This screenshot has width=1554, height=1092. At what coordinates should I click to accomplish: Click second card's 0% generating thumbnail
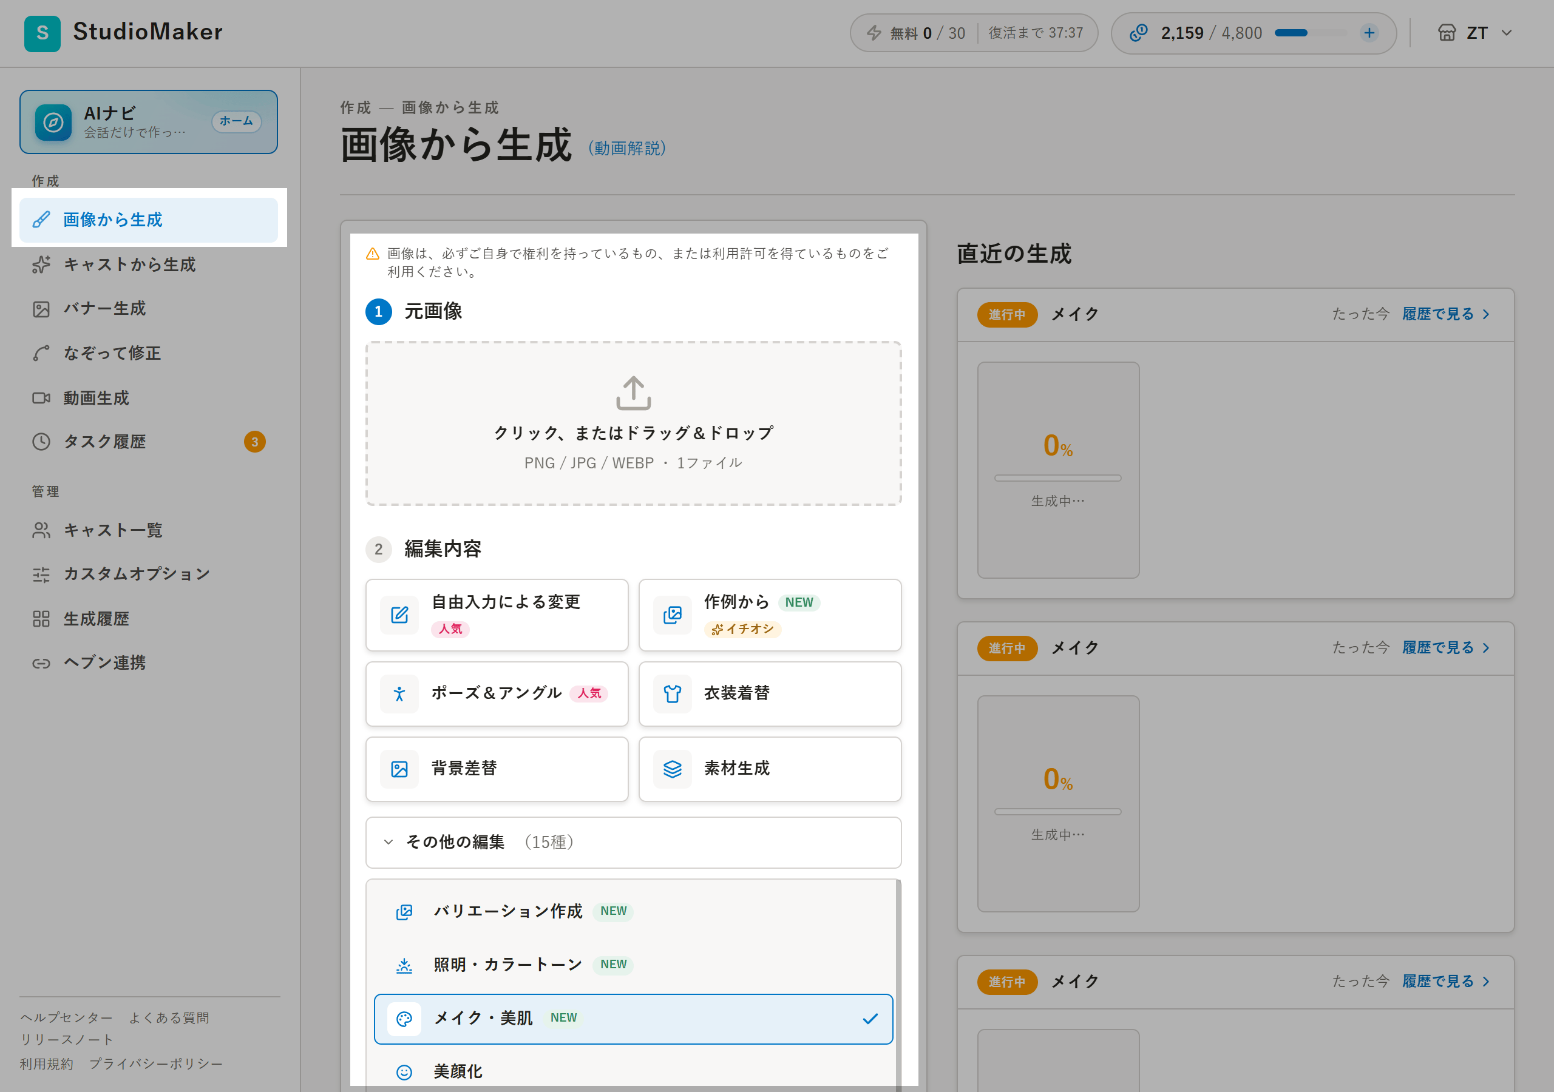(x=1058, y=804)
